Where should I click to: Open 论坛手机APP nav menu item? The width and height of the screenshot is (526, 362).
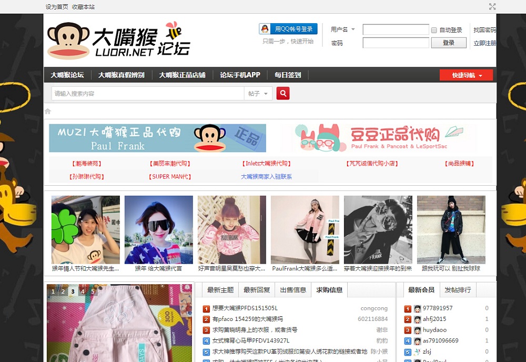(x=240, y=75)
